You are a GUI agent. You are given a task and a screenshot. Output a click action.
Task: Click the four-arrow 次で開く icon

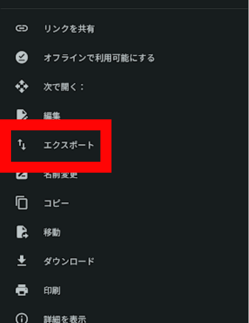[22, 87]
